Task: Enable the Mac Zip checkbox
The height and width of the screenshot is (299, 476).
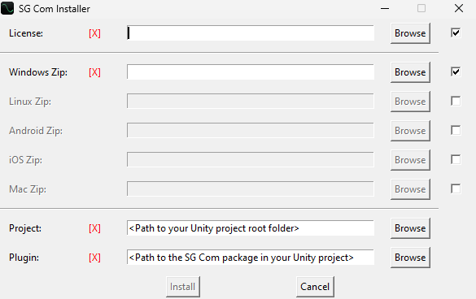Action: point(456,188)
